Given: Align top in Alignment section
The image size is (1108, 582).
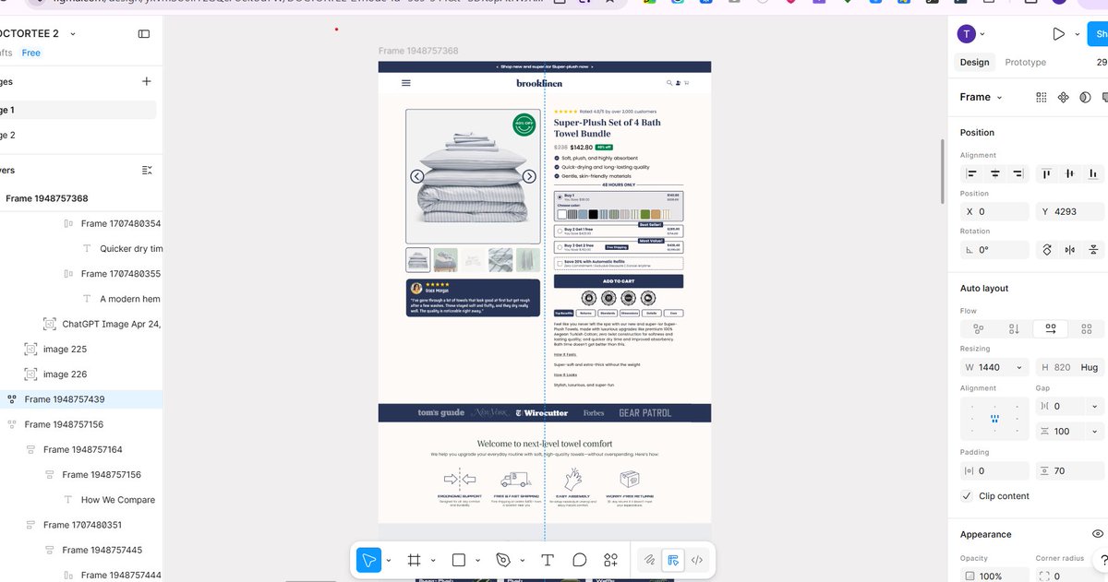Looking at the screenshot, I should coord(1047,173).
